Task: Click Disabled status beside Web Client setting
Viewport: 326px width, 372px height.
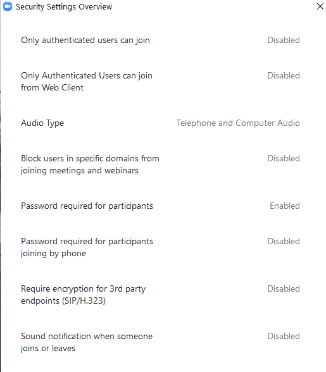Action: [x=284, y=75]
